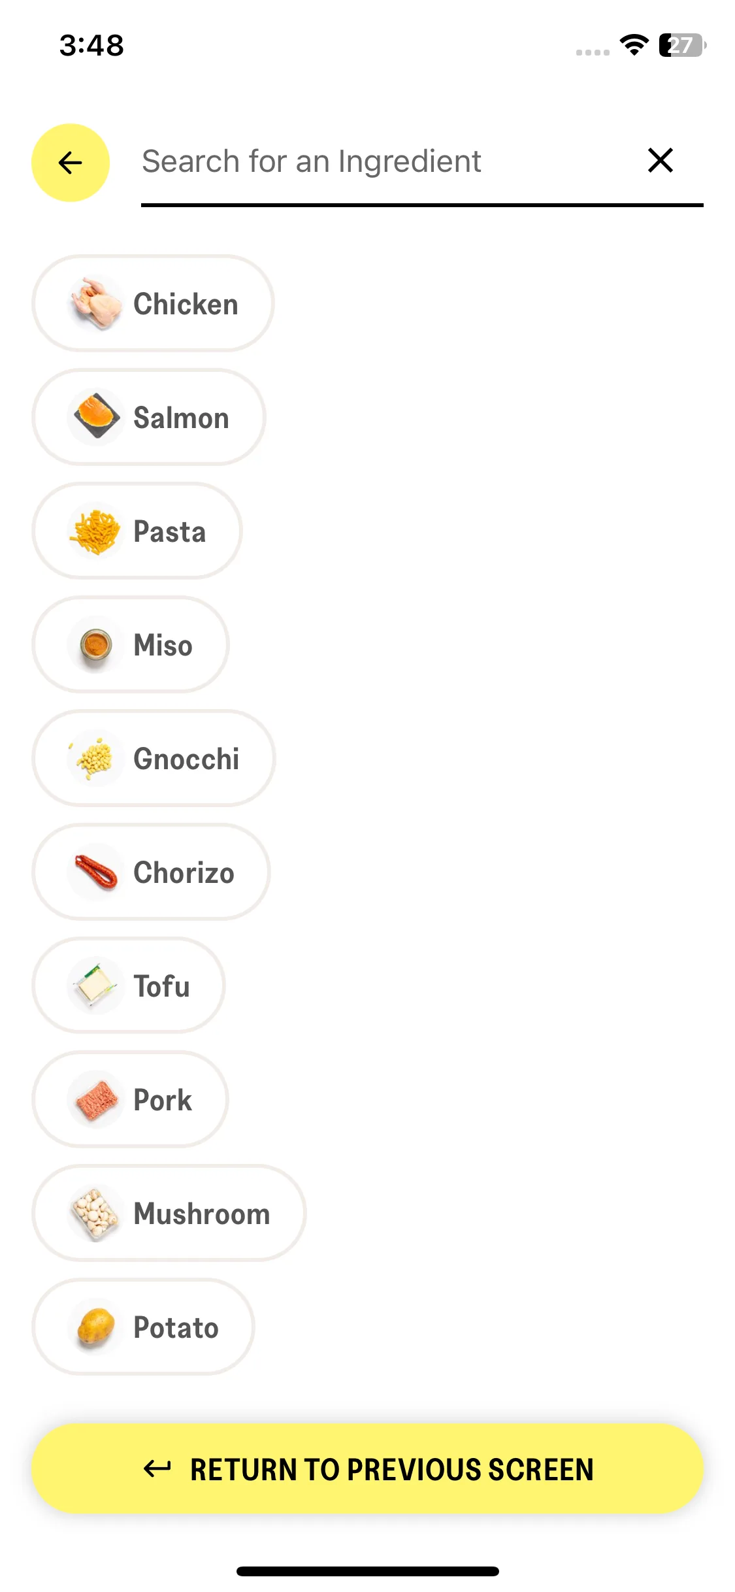Screen dimensions: 735x1592
Task: Select the Chicken ingredient chip
Action: (x=153, y=303)
